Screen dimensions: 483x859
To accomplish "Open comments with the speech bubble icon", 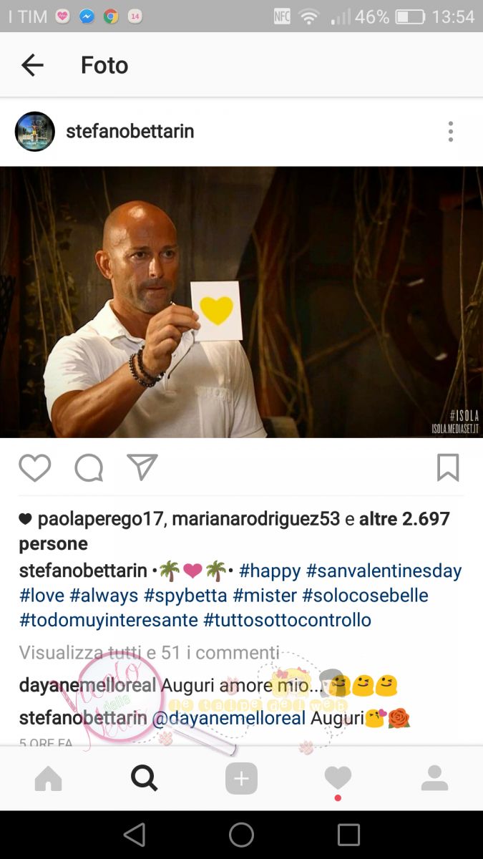I will [89, 468].
